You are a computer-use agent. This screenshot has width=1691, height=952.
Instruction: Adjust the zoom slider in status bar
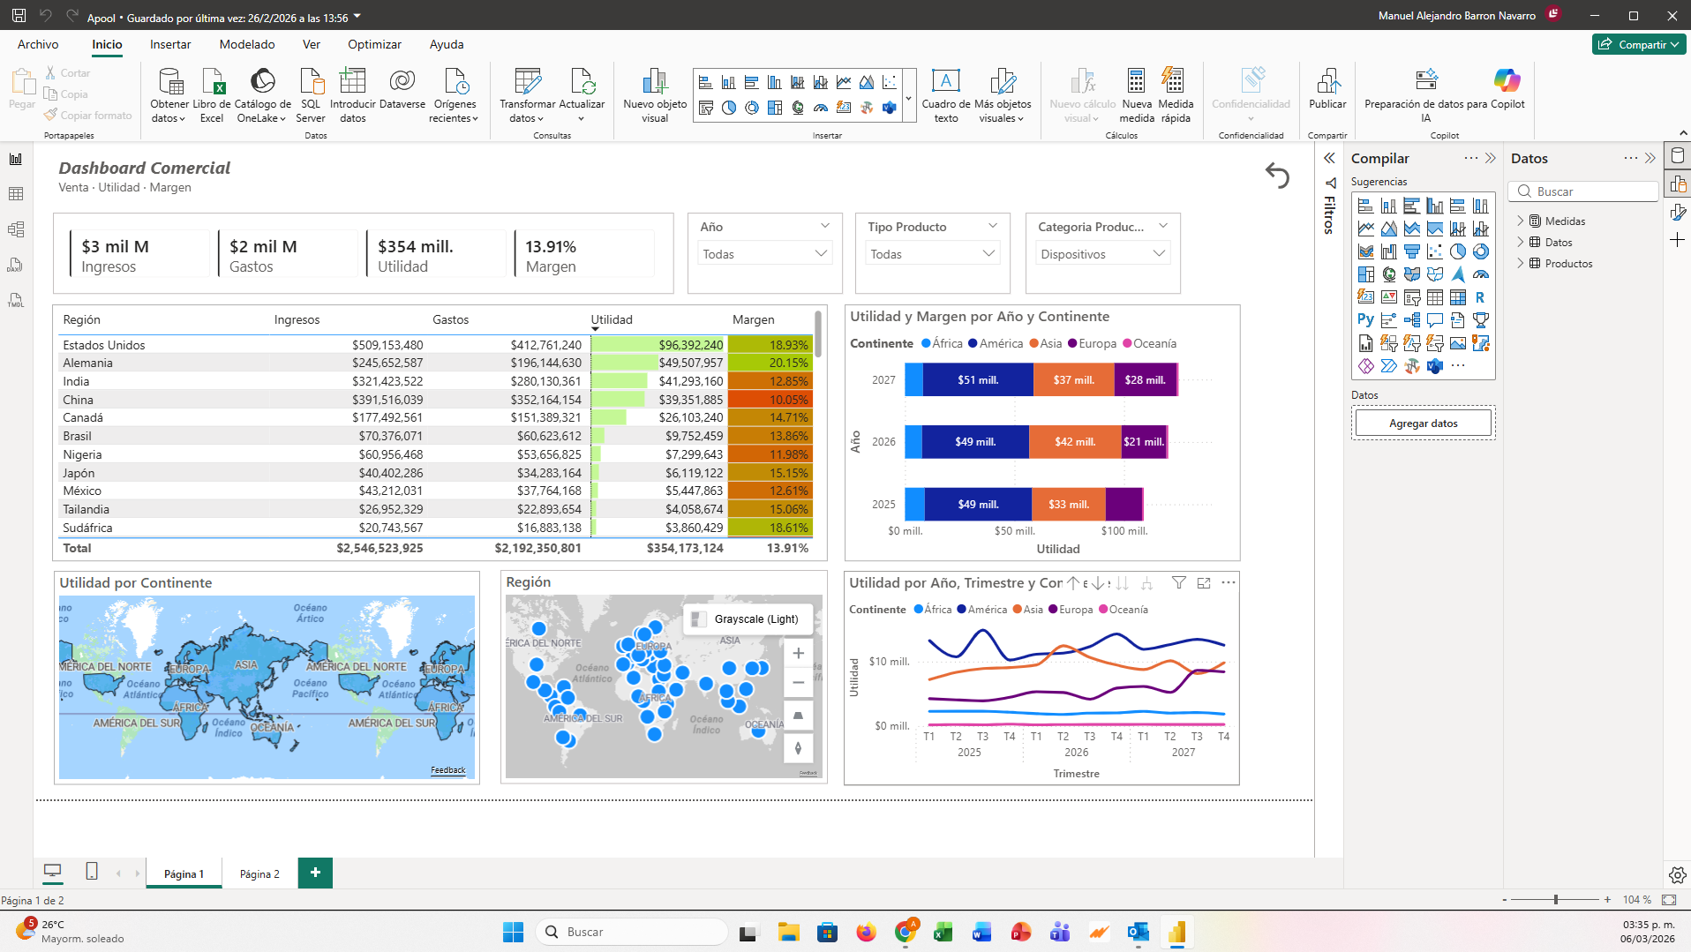[x=1555, y=900]
